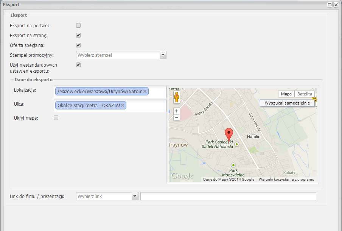Image resolution: width=342 pixels, height=231 pixels.
Task: Click the Dane do Mapy ©2014 Google text
Action: [x=229, y=179]
